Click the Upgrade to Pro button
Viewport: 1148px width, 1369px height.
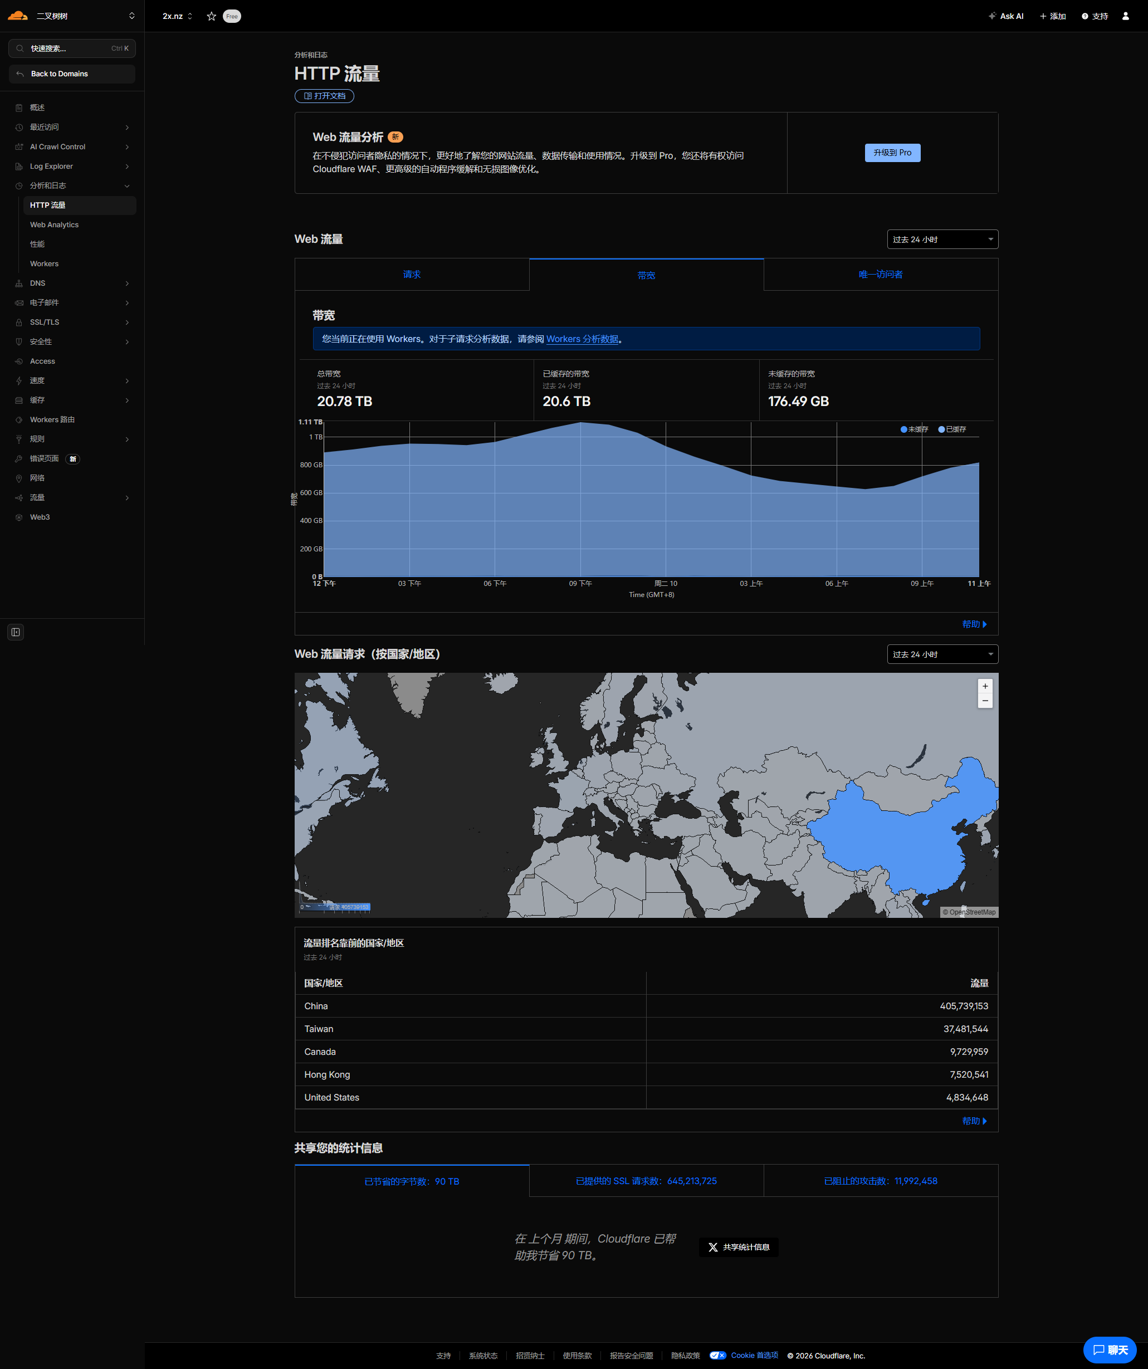click(x=892, y=153)
